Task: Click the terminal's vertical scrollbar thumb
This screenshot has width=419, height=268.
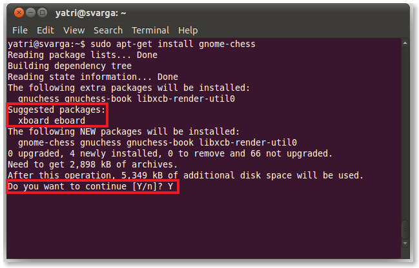Action: [405, 231]
